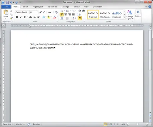Justify the paragraph text
Image resolution: width=153 pixels, height=127 pixels.
point(73,14)
